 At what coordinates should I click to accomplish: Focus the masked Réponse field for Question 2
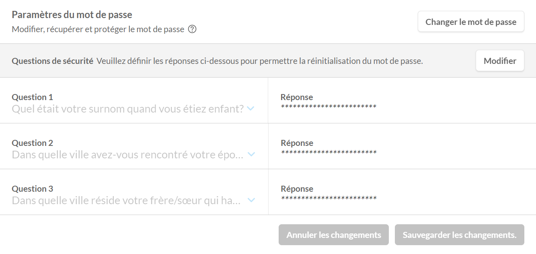tap(329, 152)
